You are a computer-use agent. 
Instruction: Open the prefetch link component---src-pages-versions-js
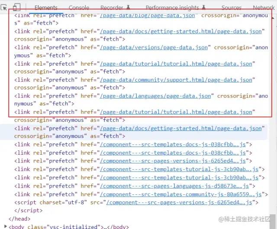click(173, 161)
